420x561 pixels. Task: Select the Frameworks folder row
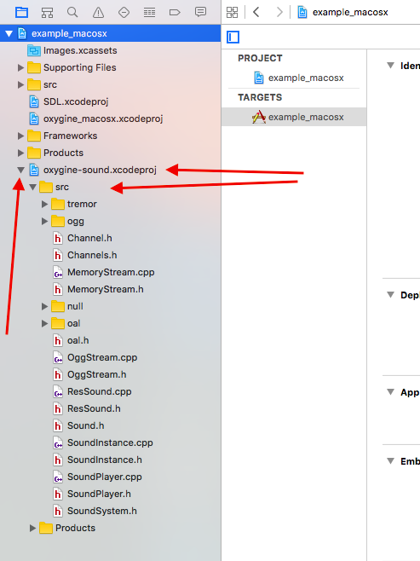click(110, 136)
